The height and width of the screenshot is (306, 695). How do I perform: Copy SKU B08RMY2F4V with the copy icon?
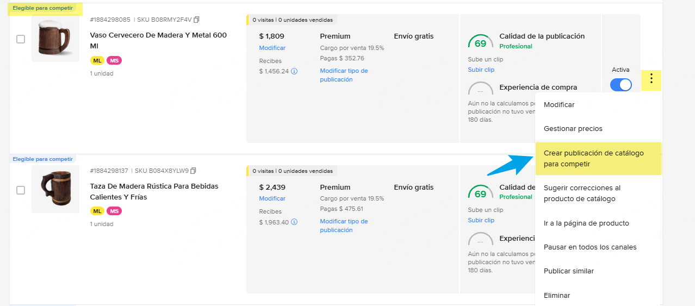(196, 20)
